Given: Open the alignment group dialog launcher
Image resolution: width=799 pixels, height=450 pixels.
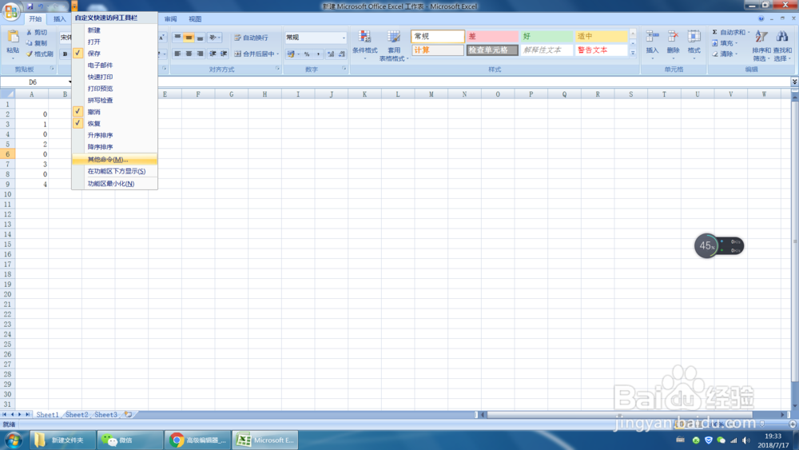Looking at the screenshot, I should [278, 68].
